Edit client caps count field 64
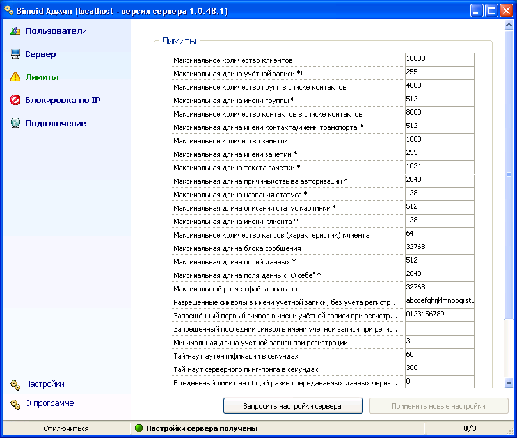Viewport: 517px width, 438px height. coord(440,234)
